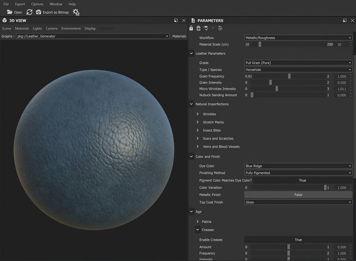The width and height of the screenshot is (356, 261).
Task: Click the randomize icon in the Parameters panel
Action: click(x=198, y=28)
